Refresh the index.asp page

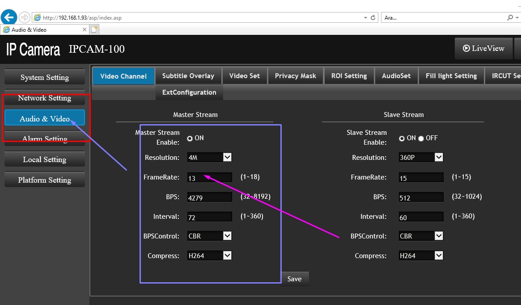[373, 17]
